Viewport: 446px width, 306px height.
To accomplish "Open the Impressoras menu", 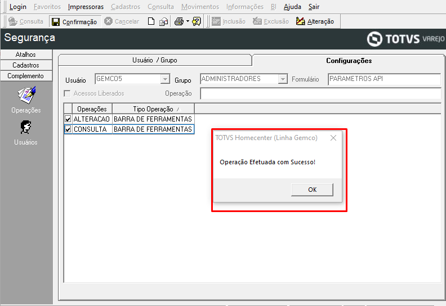I will tap(86, 7).
